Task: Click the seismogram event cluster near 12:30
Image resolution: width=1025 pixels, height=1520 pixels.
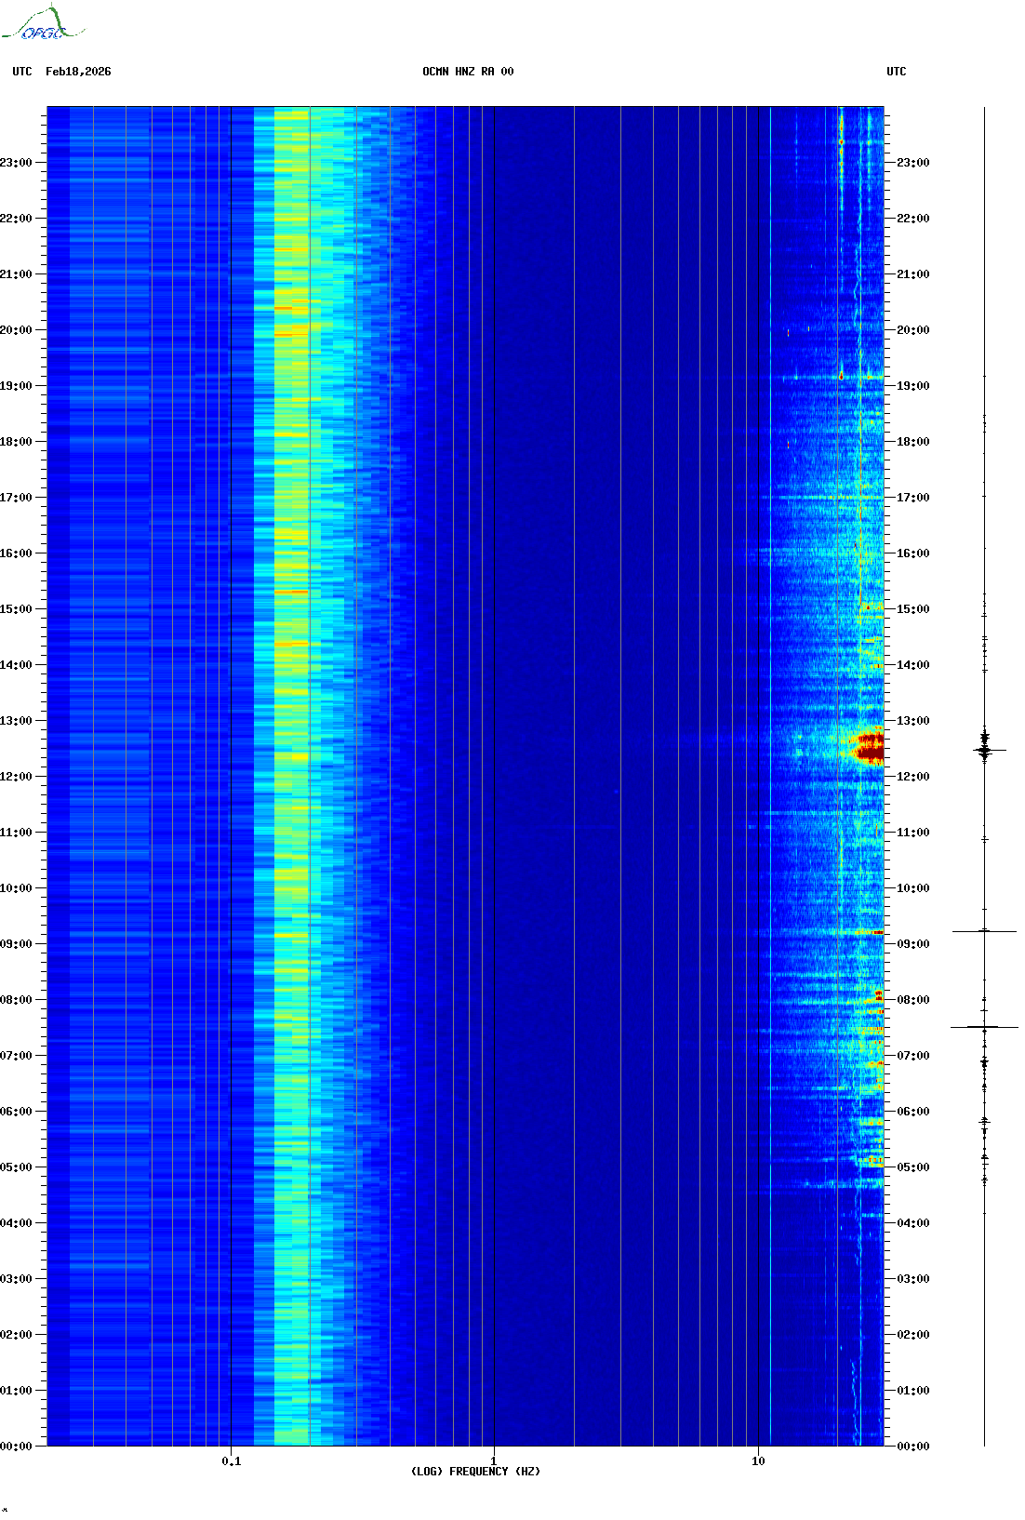Action: (x=984, y=750)
